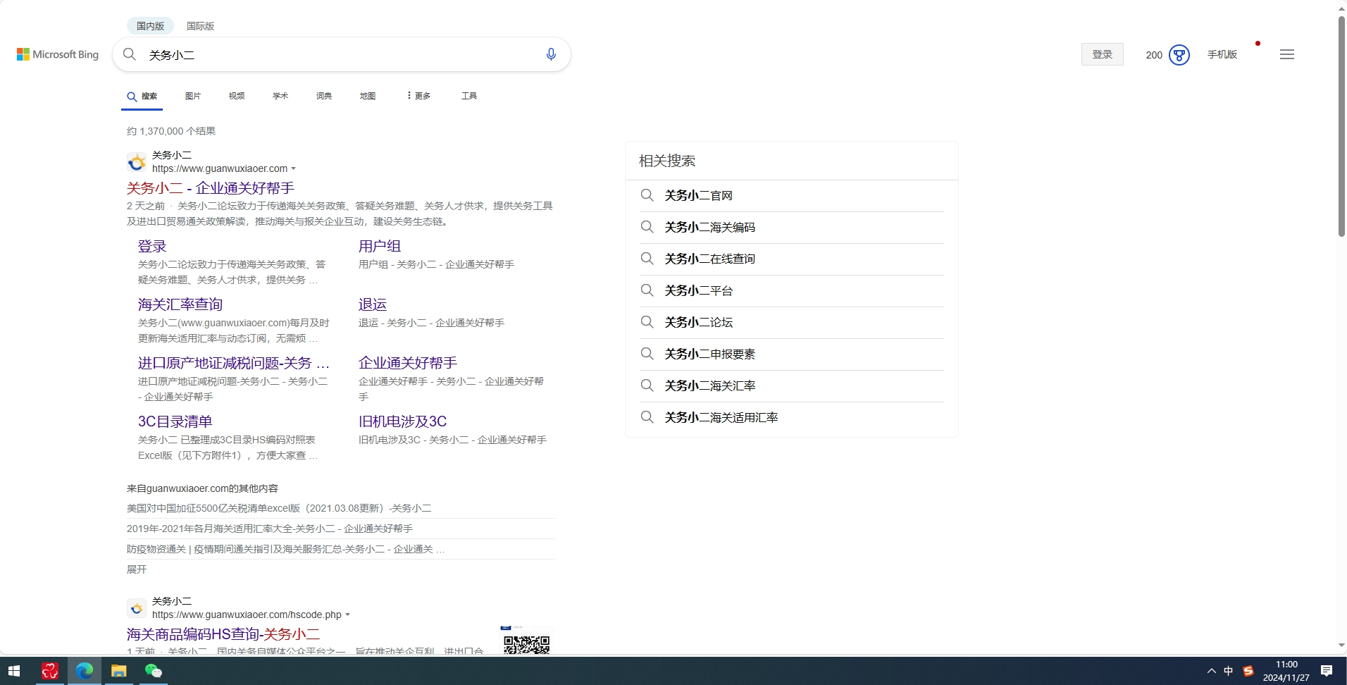Viewport: 1347px width, 685px height.
Task: Open the rewards medal icon
Action: [x=1179, y=55]
